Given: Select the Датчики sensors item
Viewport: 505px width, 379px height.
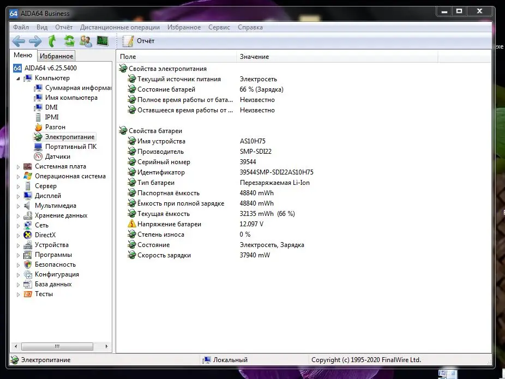Looking at the screenshot, I should point(57,157).
